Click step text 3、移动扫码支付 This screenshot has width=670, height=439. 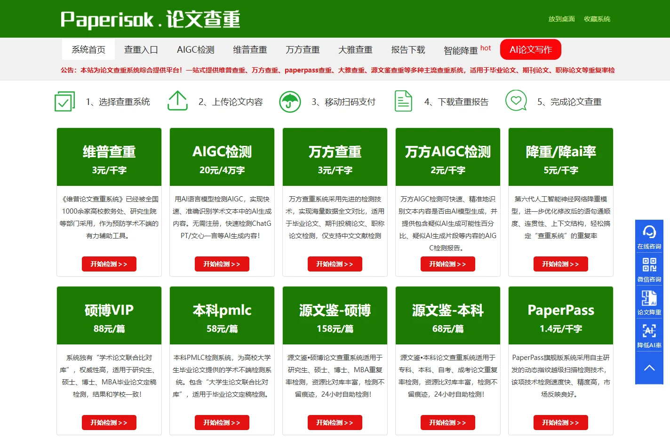pos(343,102)
